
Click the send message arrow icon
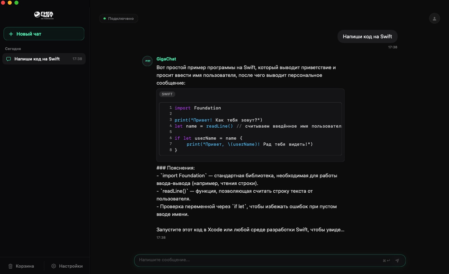pyautogui.click(x=397, y=260)
